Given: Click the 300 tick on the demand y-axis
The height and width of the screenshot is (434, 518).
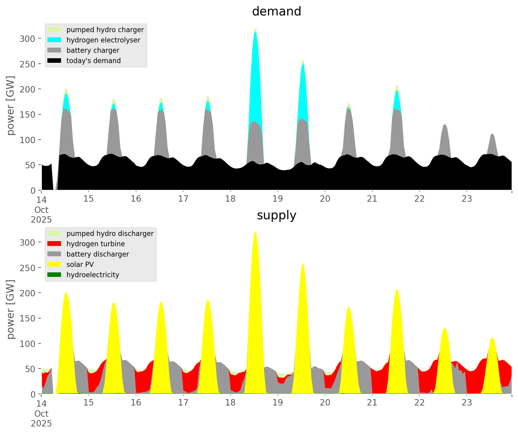Looking at the screenshot, I should (27, 39).
